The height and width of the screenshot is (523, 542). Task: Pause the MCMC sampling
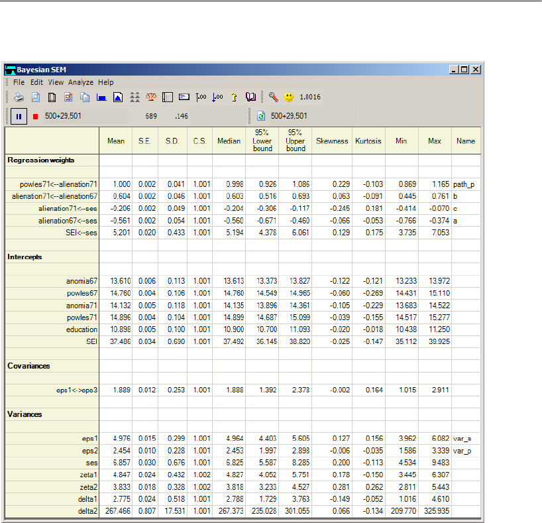click(19, 116)
